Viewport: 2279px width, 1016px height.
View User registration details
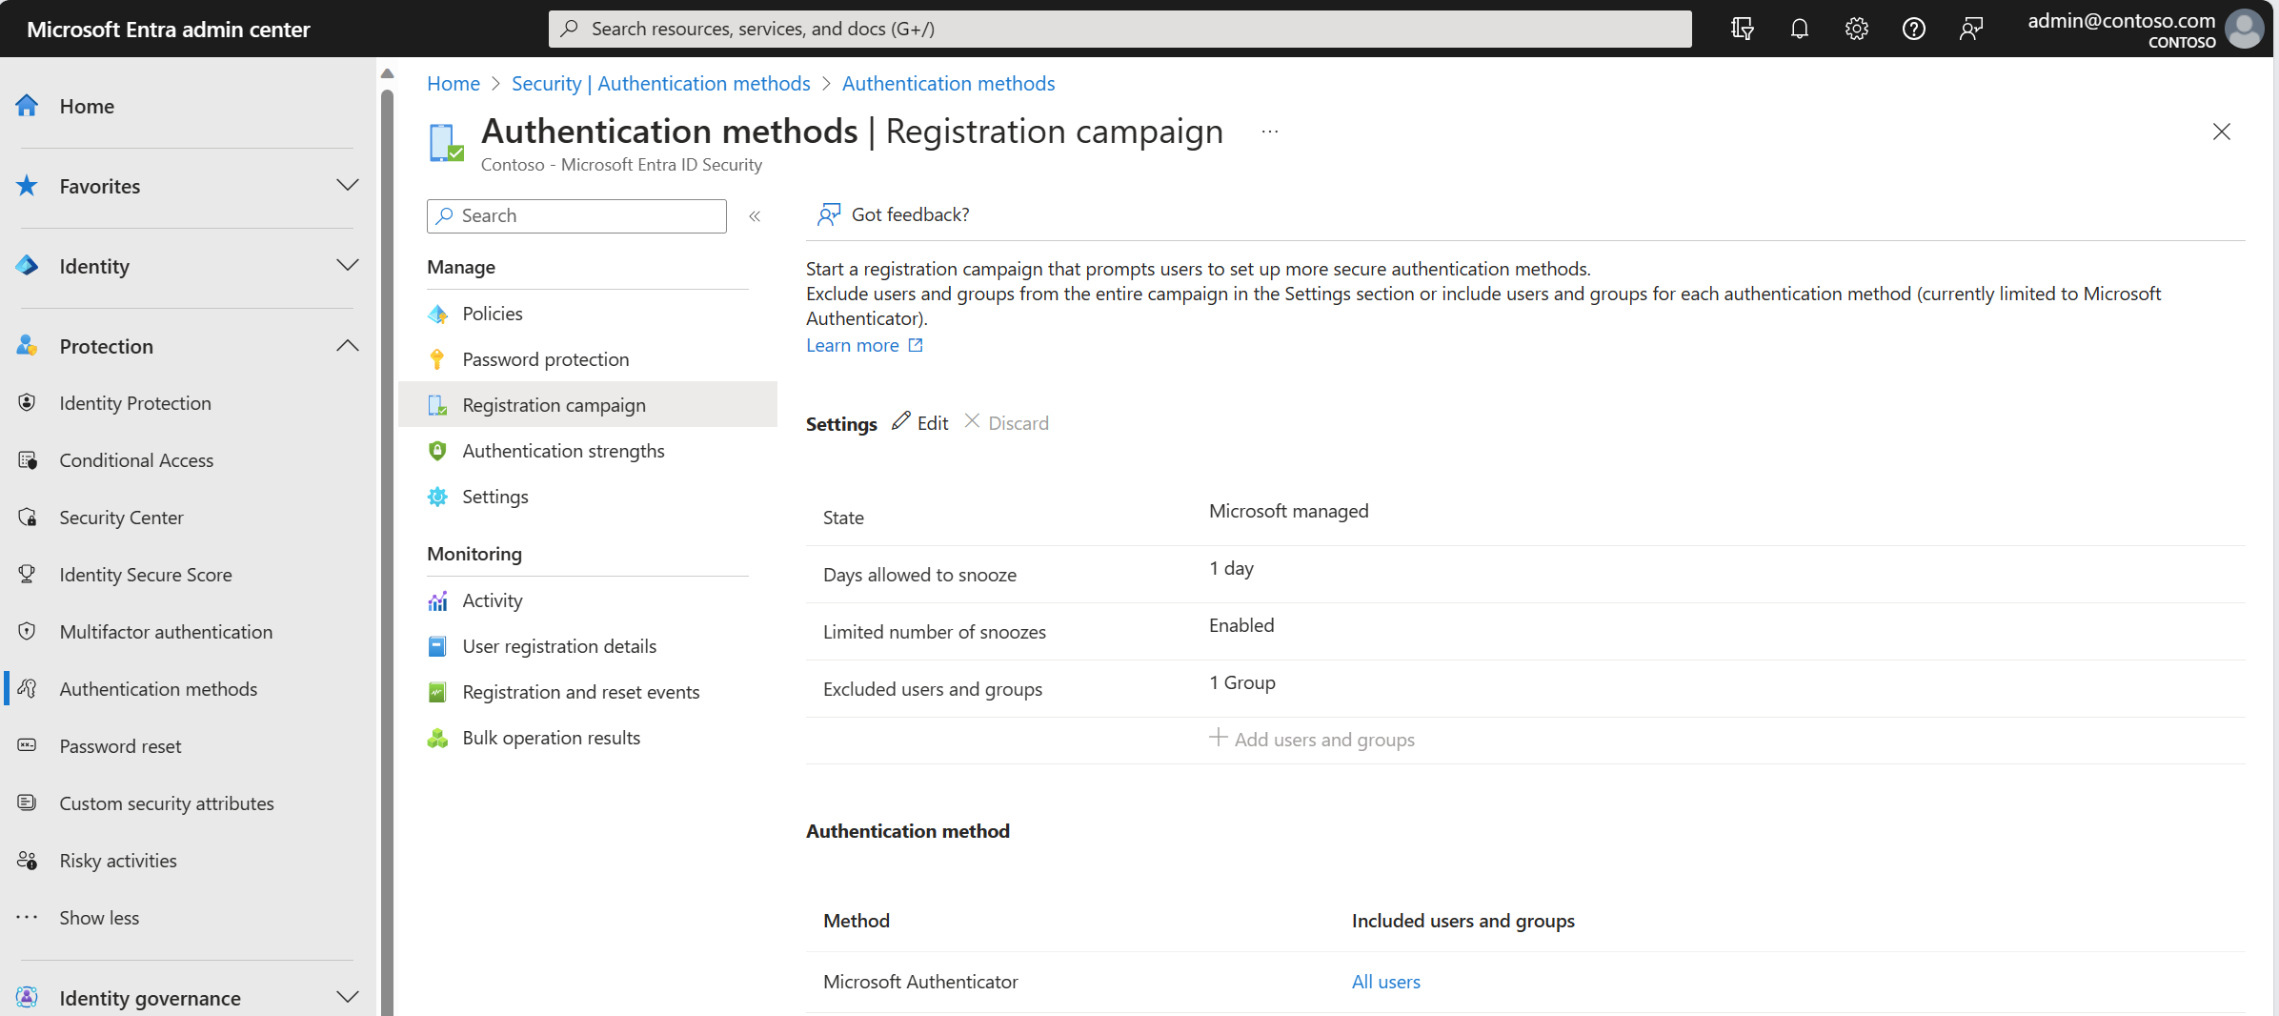(x=558, y=645)
